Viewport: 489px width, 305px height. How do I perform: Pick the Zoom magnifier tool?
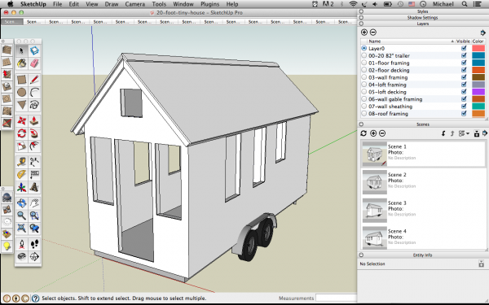21,216
